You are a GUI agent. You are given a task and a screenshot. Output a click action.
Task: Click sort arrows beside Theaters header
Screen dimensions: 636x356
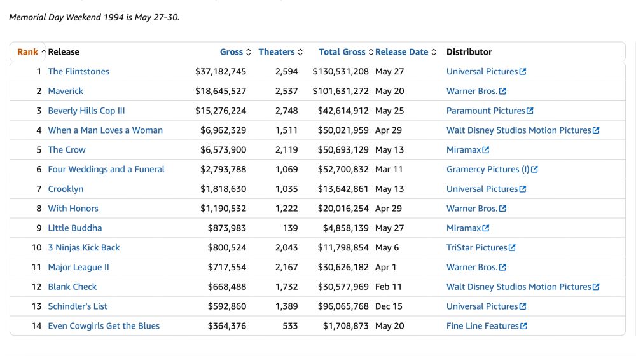(300, 52)
